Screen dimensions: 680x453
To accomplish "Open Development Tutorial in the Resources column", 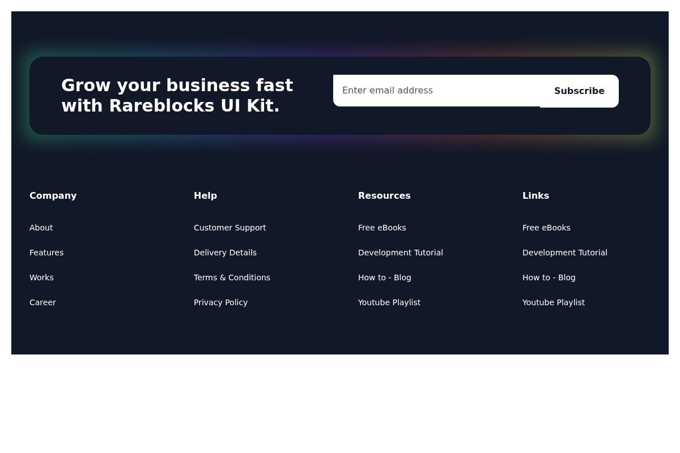I will (400, 253).
